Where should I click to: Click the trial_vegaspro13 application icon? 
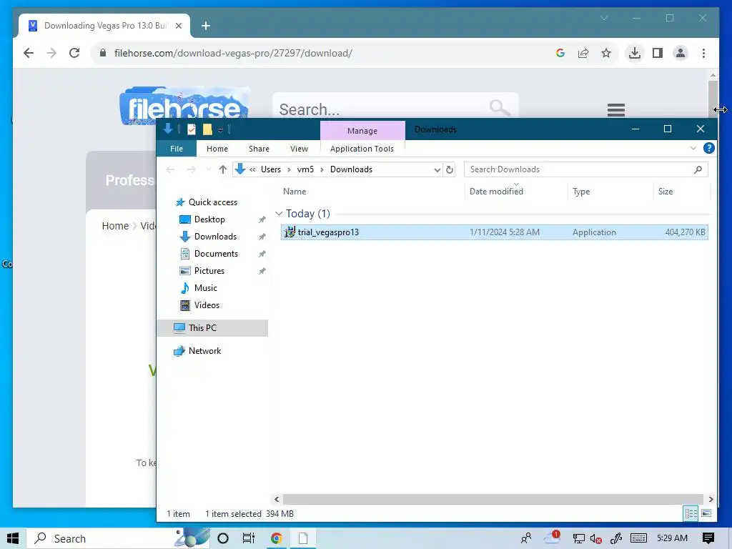click(x=290, y=232)
